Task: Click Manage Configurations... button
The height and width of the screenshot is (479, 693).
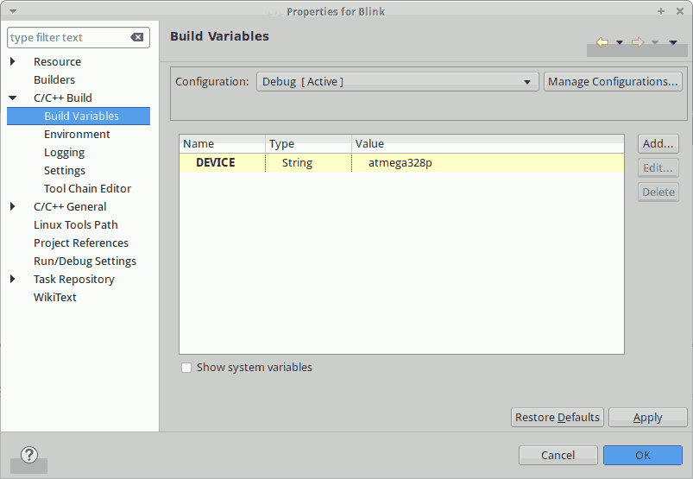Action: click(x=613, y=82)
